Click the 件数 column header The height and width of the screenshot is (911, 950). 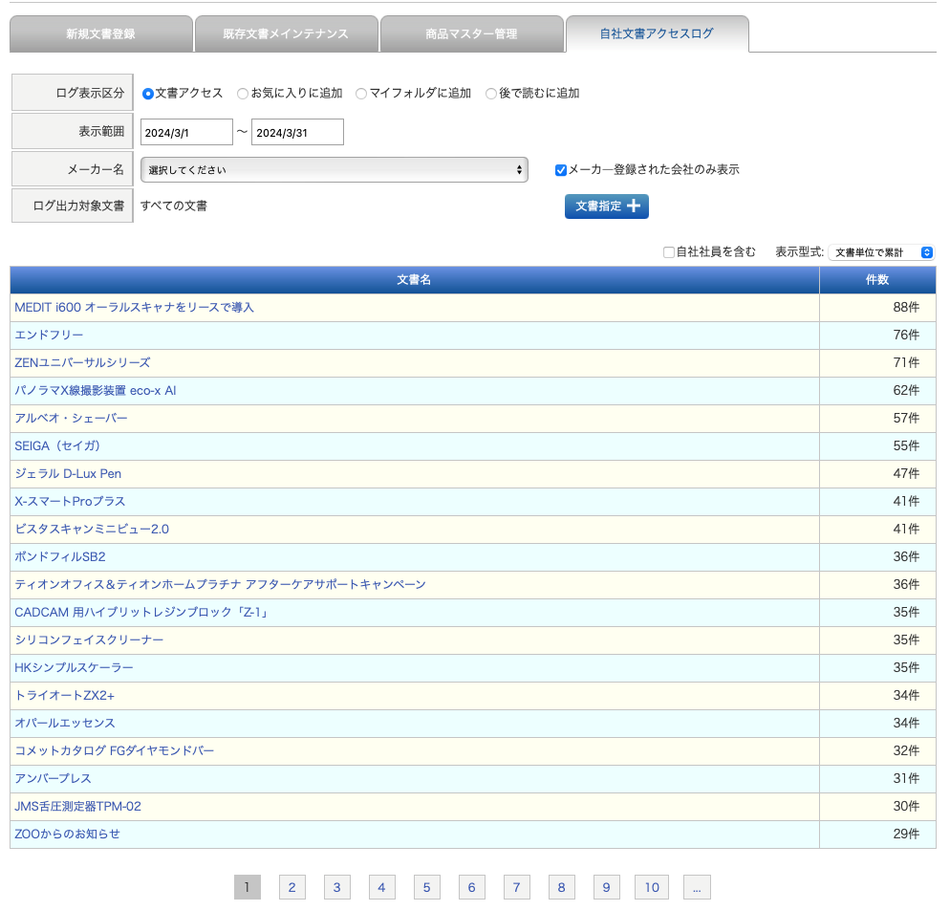click(877, 279)
